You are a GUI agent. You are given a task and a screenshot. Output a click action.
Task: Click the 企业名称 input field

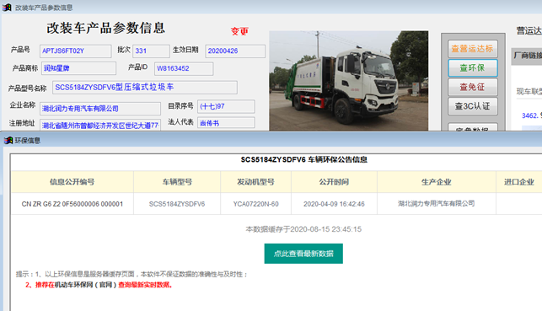pos(100,109)
